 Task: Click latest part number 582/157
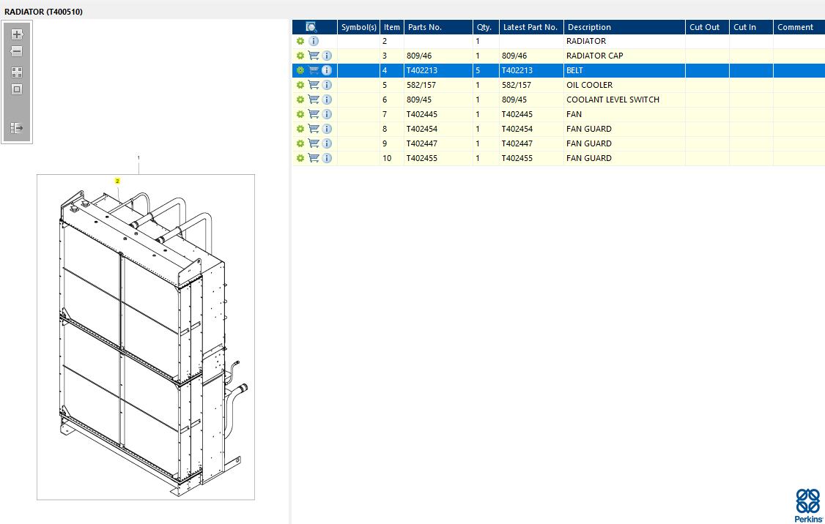517,85
